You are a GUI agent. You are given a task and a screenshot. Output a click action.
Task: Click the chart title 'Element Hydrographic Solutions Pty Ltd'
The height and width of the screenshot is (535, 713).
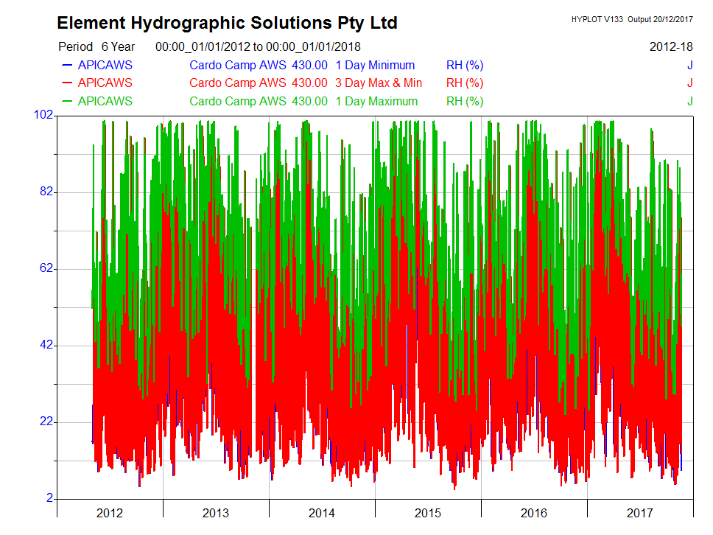click(x=227, y=23)
